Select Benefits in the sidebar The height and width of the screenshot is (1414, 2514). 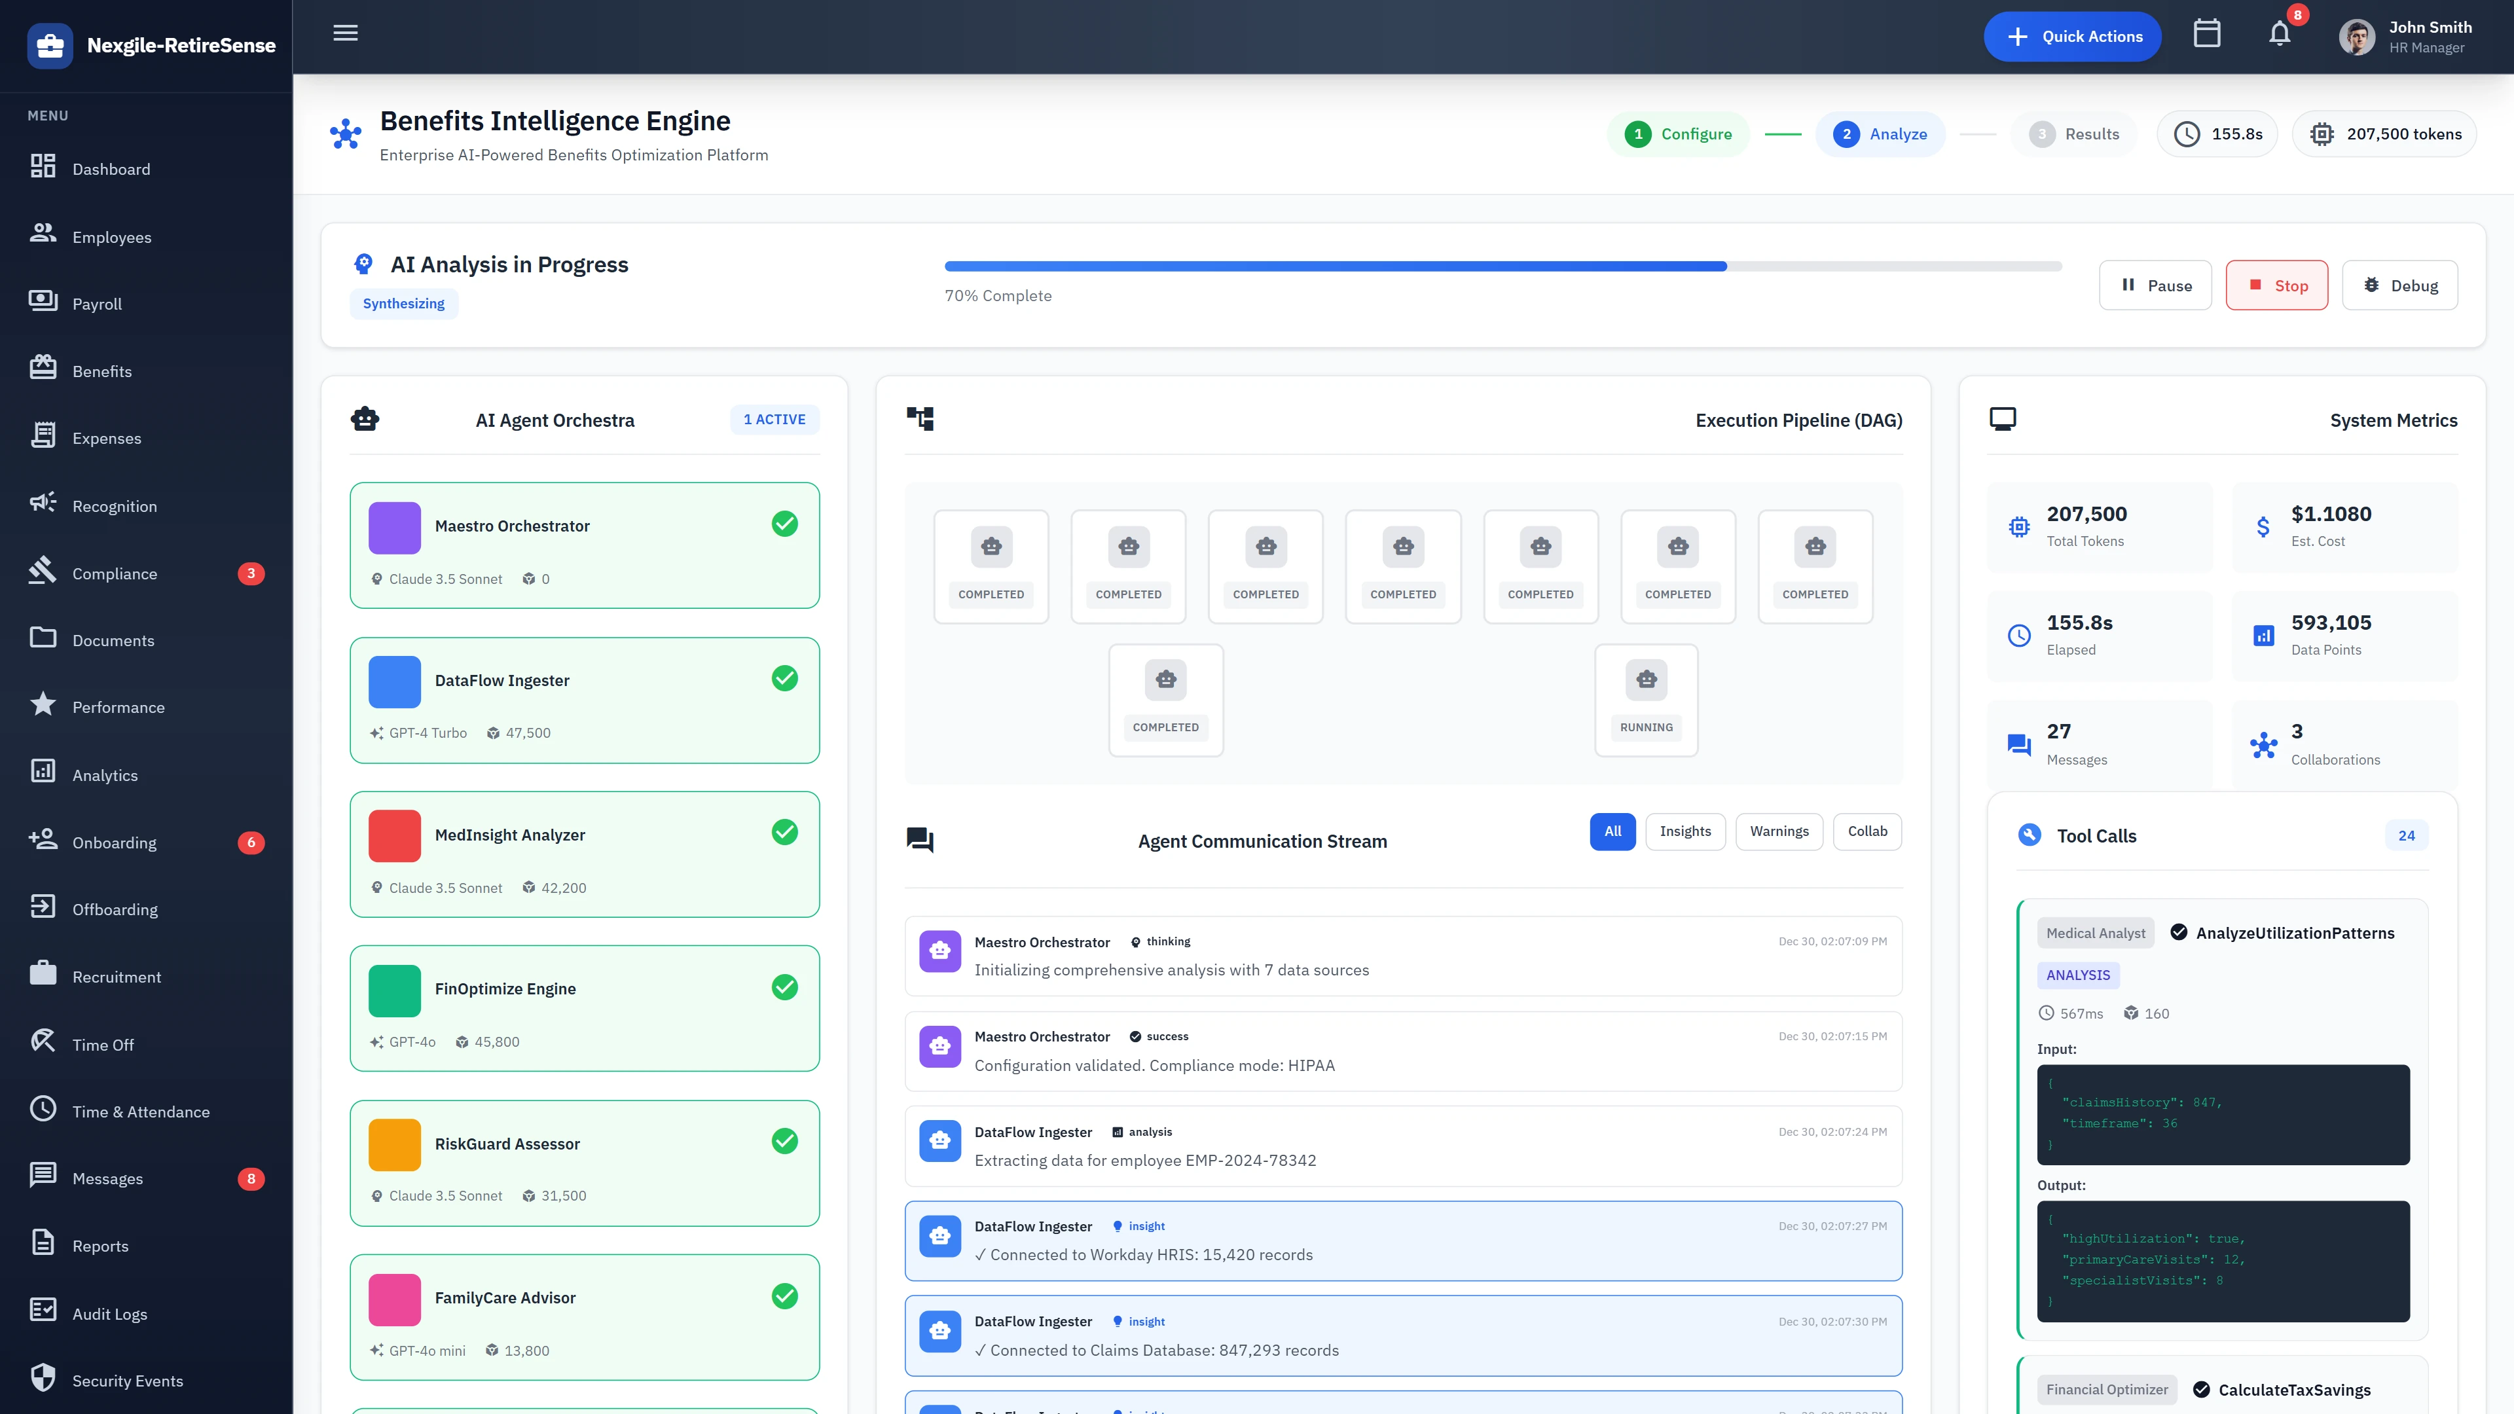pos(103,371)
